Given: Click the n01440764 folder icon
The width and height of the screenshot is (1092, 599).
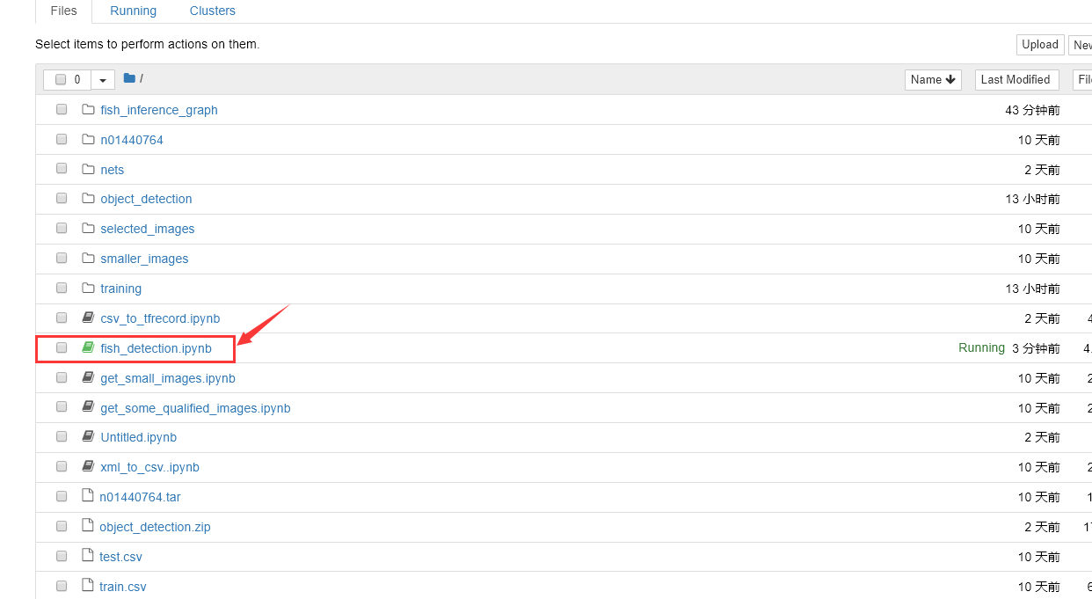Looking at the screenshot, I should 88,140.
